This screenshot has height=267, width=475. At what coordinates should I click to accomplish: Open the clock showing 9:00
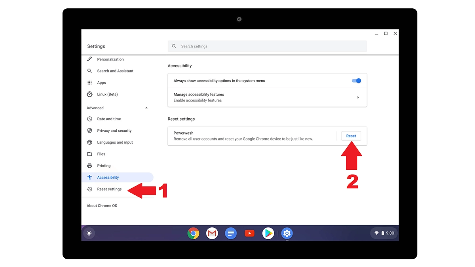pos(390,233)
